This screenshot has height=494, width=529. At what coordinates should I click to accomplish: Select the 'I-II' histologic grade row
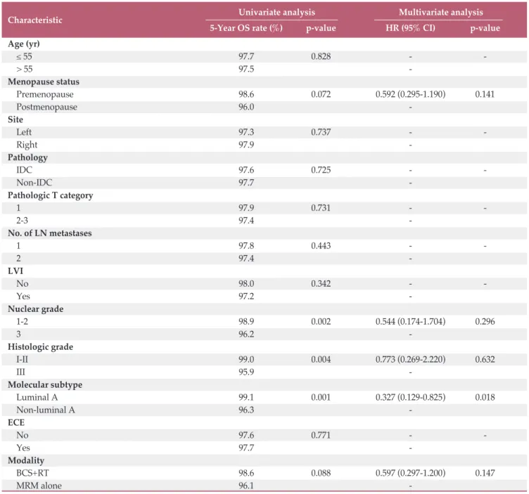tap(23, 360)
